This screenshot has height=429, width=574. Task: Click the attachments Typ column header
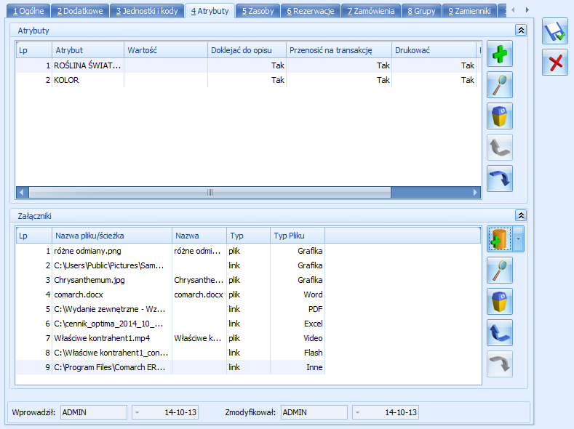[x=249, y=236]
